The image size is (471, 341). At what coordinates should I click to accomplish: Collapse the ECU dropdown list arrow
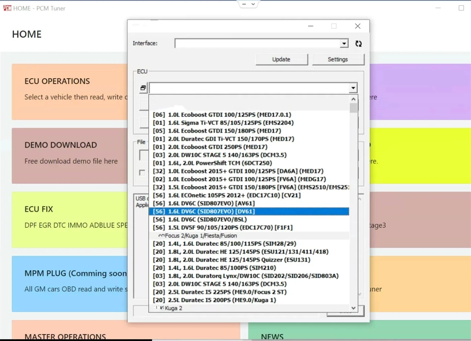tap(353, 88)
